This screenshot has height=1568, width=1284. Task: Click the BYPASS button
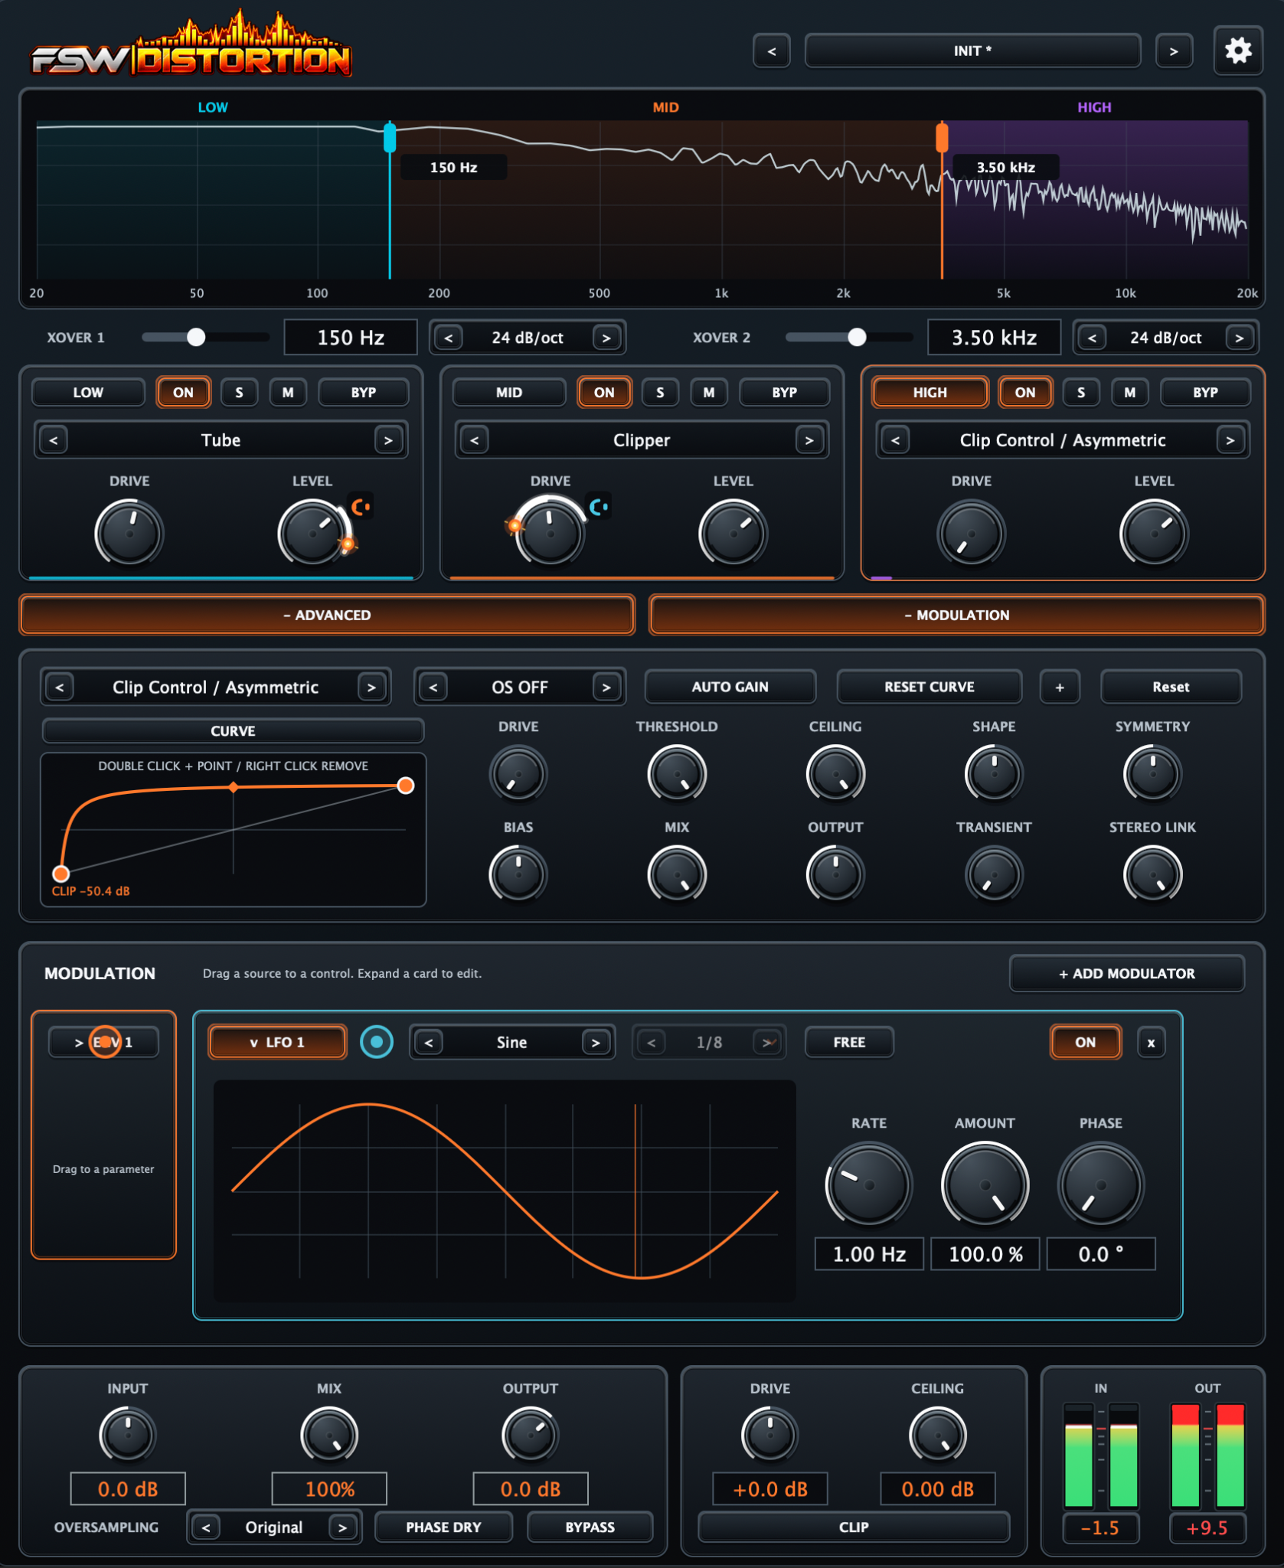coord(590,1527)
